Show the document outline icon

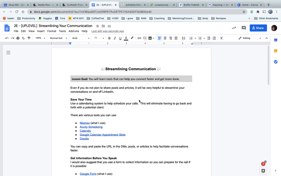coord(8,53)
